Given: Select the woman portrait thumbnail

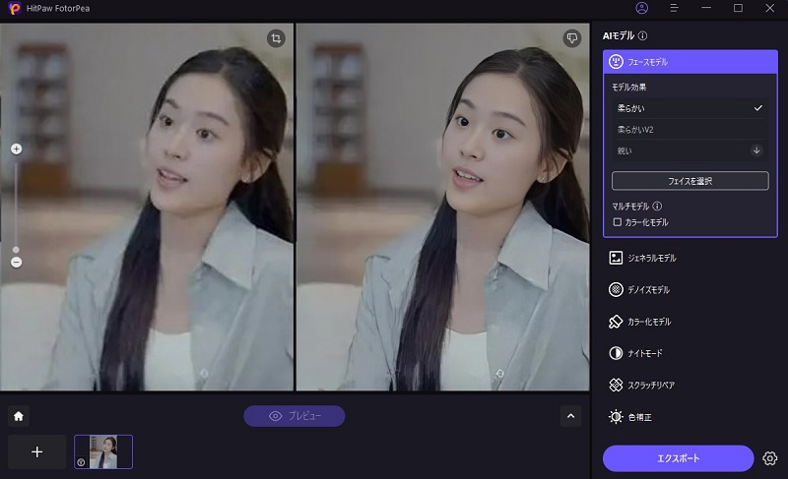Looking at the screenshot, I should coord(103,451).
